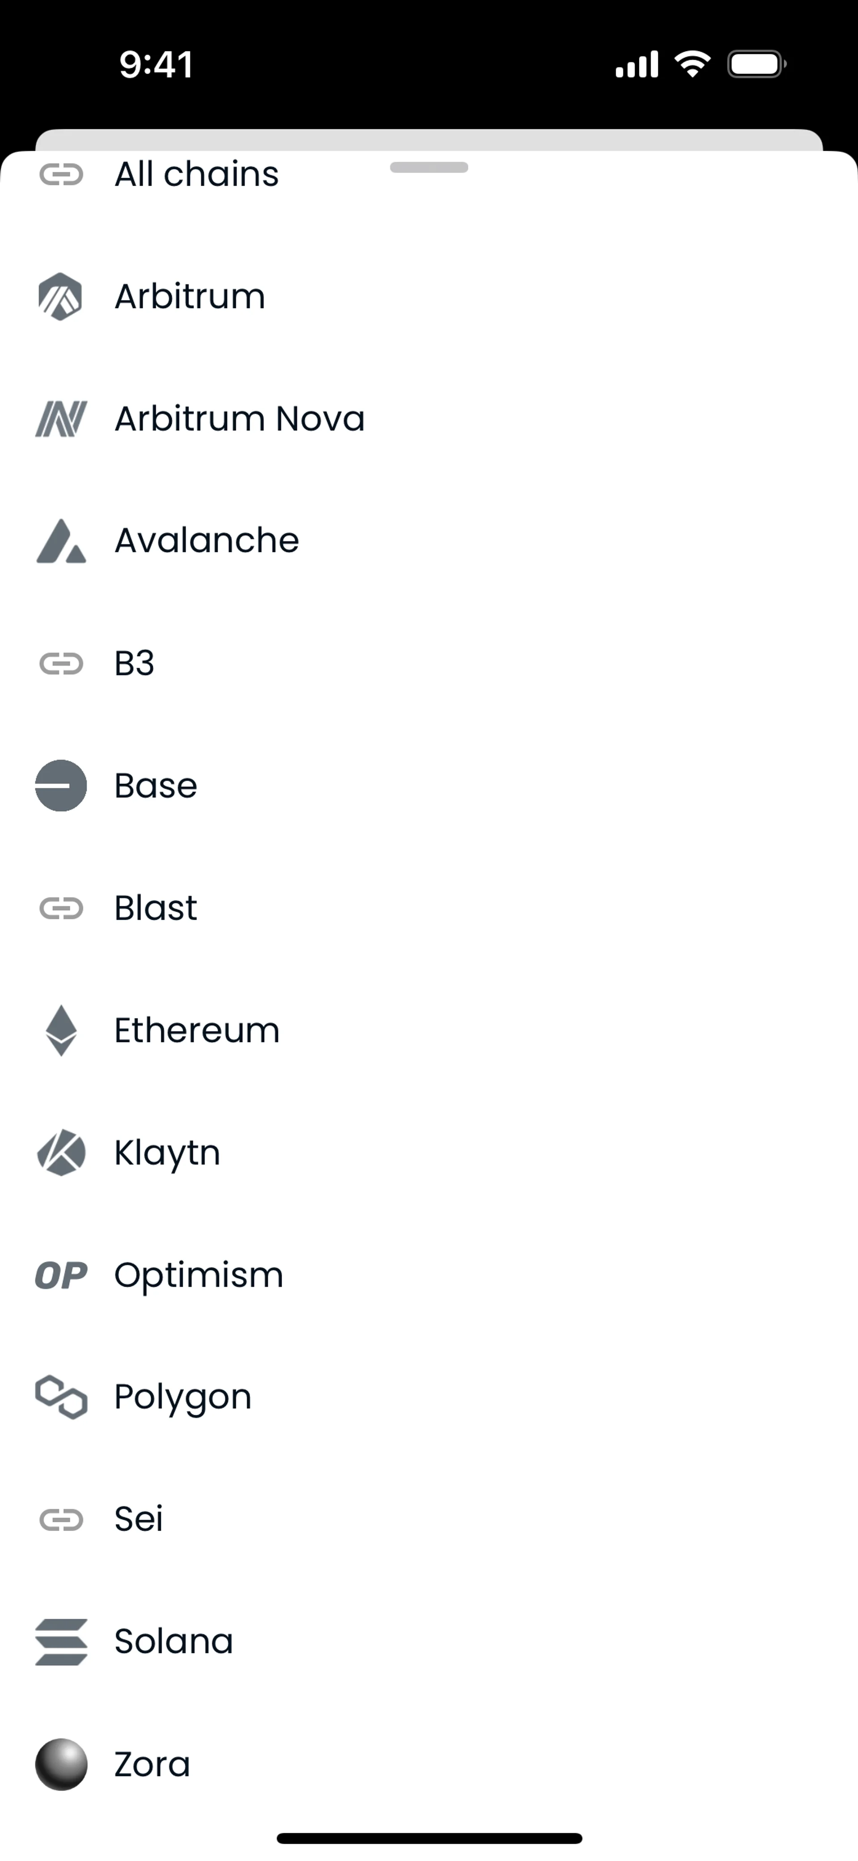
Task: Click the Avalanche triangle logo icon
Action: tap(61, 541)
